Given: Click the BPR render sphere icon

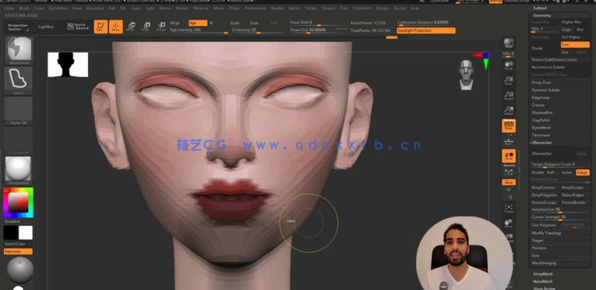Looking at the screenshot, I should [509, 44].
